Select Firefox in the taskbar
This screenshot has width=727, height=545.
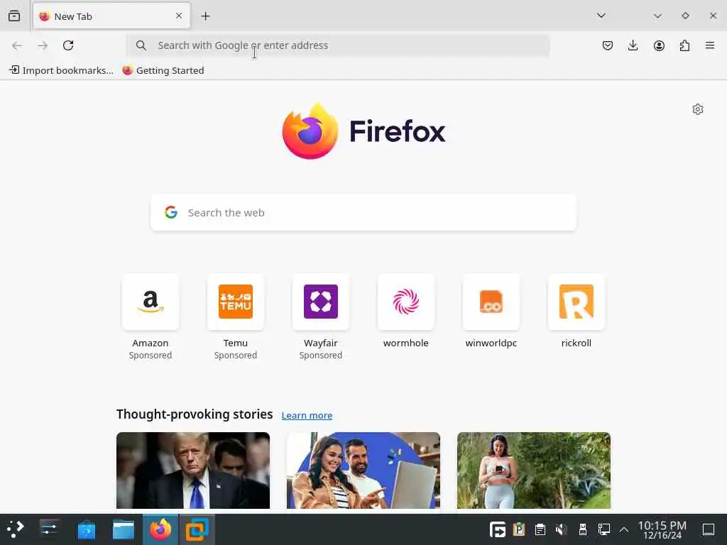coord(160,529)
